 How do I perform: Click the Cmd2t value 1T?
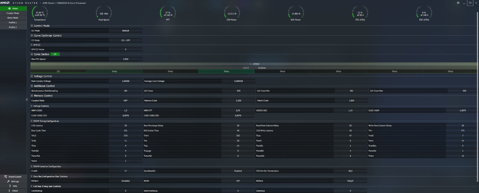click(126, 171)
